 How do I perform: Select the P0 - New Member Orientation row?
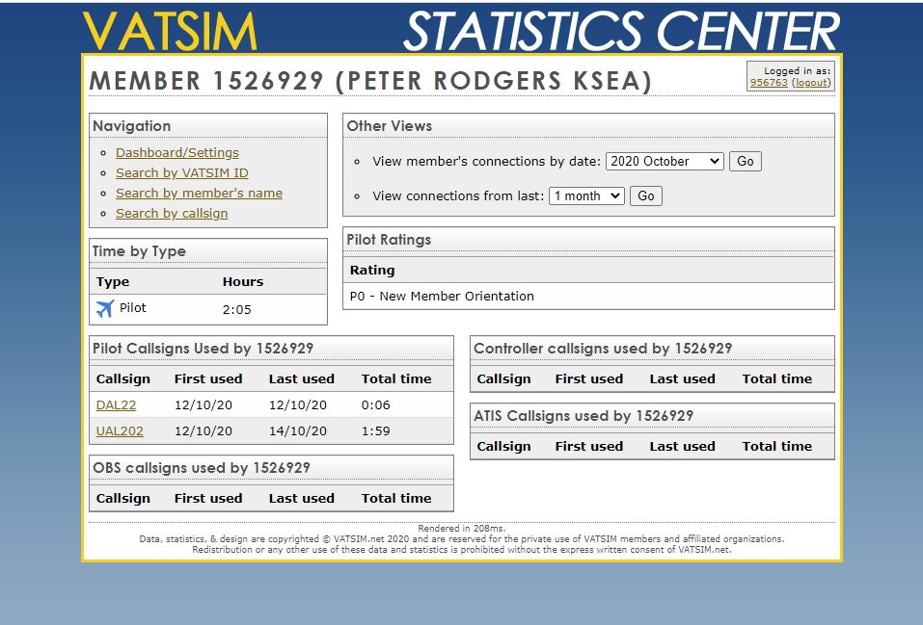442,296
